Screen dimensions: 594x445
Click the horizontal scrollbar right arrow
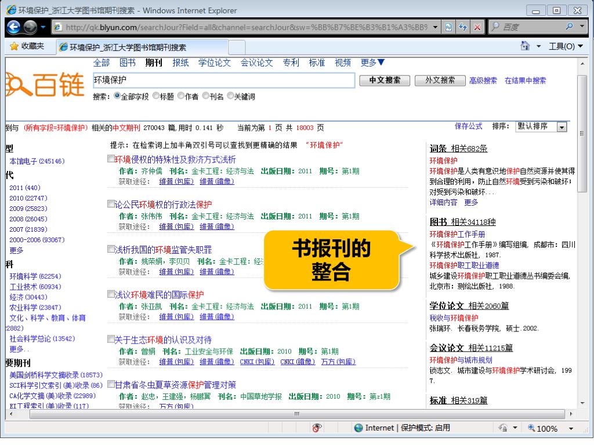point(571,414)
